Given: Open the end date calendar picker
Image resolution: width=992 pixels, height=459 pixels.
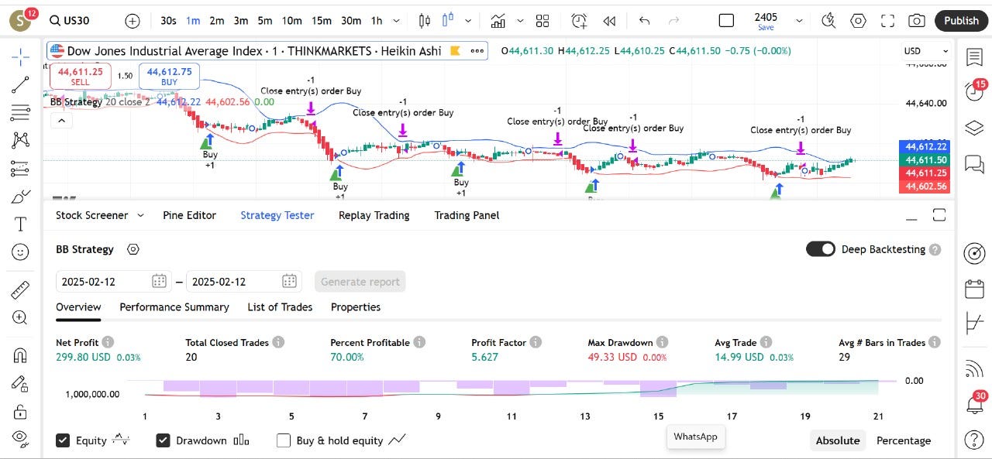Looking at the screenshot, I should coord(290,281).
